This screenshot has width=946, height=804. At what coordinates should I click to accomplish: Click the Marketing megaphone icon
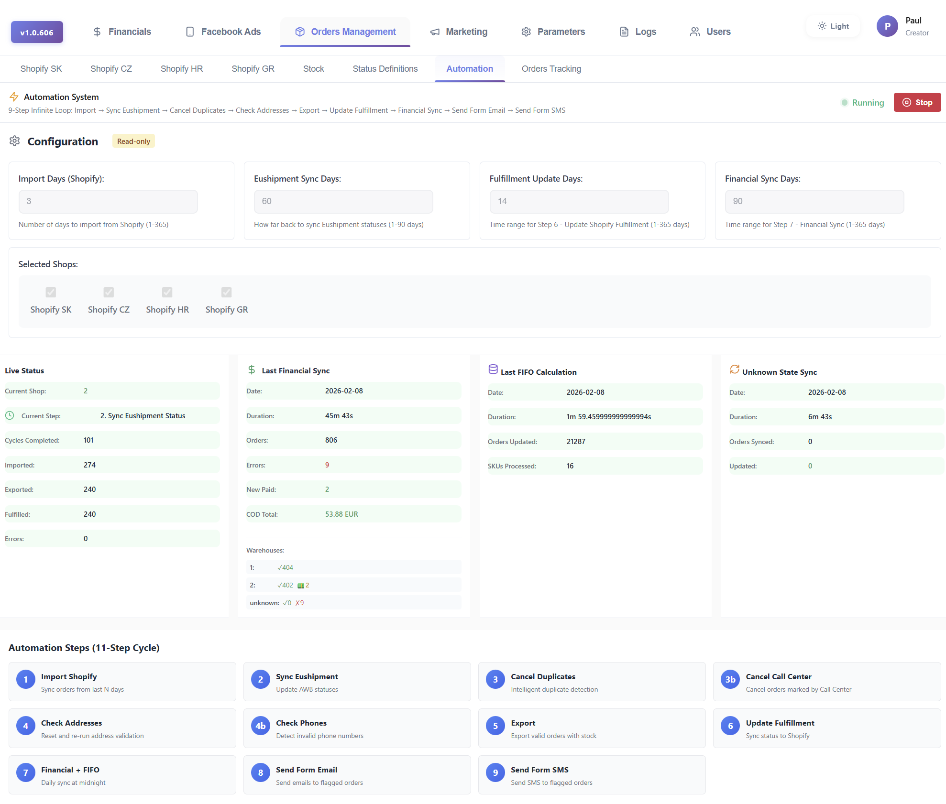point(435,32)
